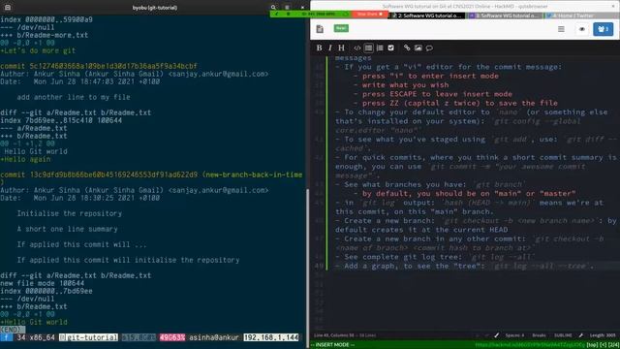Open the terminal window menu icon

point(287,8)
